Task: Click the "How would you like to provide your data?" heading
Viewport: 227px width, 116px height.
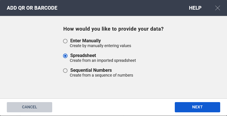Action: click(113, 29)
